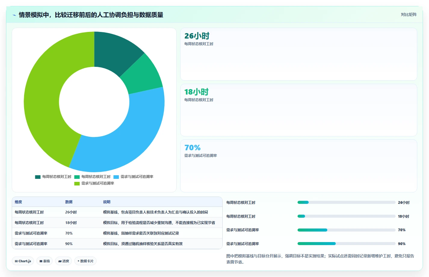Select the 进度 chip
The height and width of the screenshot is (277, 429).
pyautogui.click(x=63, y=261)
